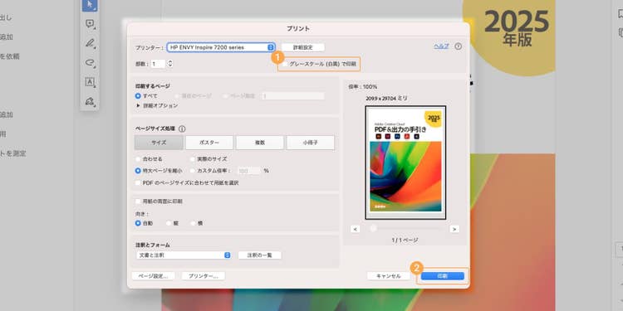Switch to the 小冊子 tab

pyautogui.click(x=311, y=143)
